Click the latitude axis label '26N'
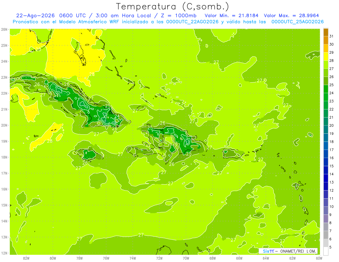 pos(4,29)
